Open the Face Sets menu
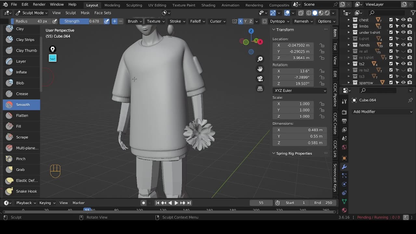Screen dimensions: 416x234 103,13
